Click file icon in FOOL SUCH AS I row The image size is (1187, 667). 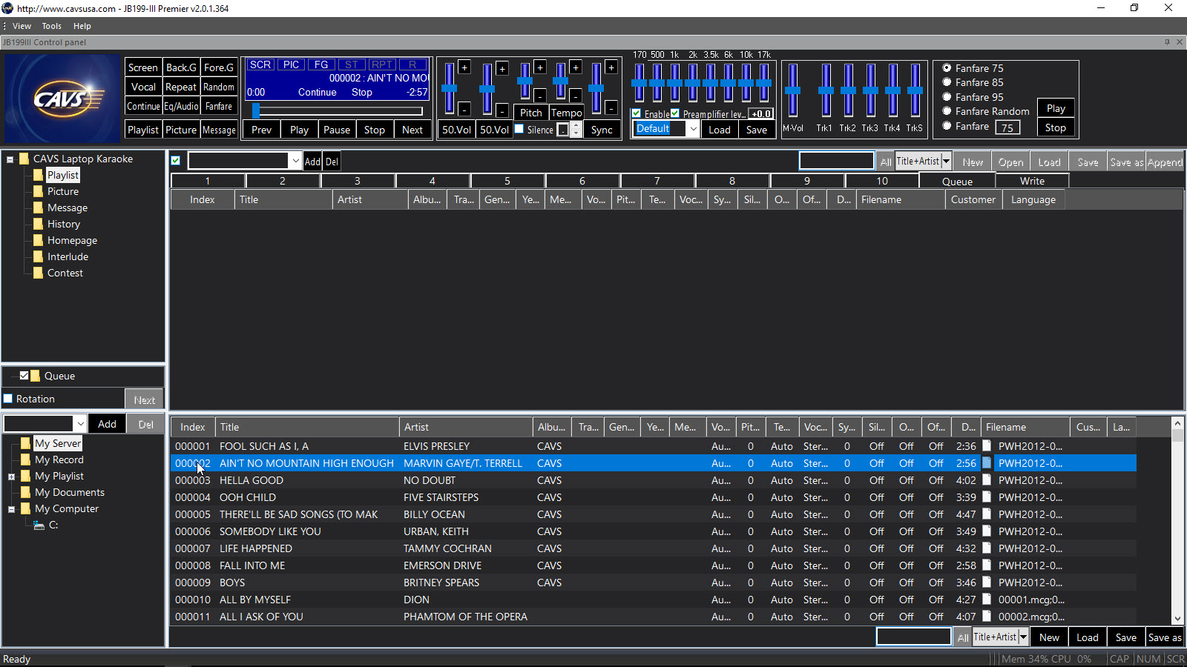[987, 446]
